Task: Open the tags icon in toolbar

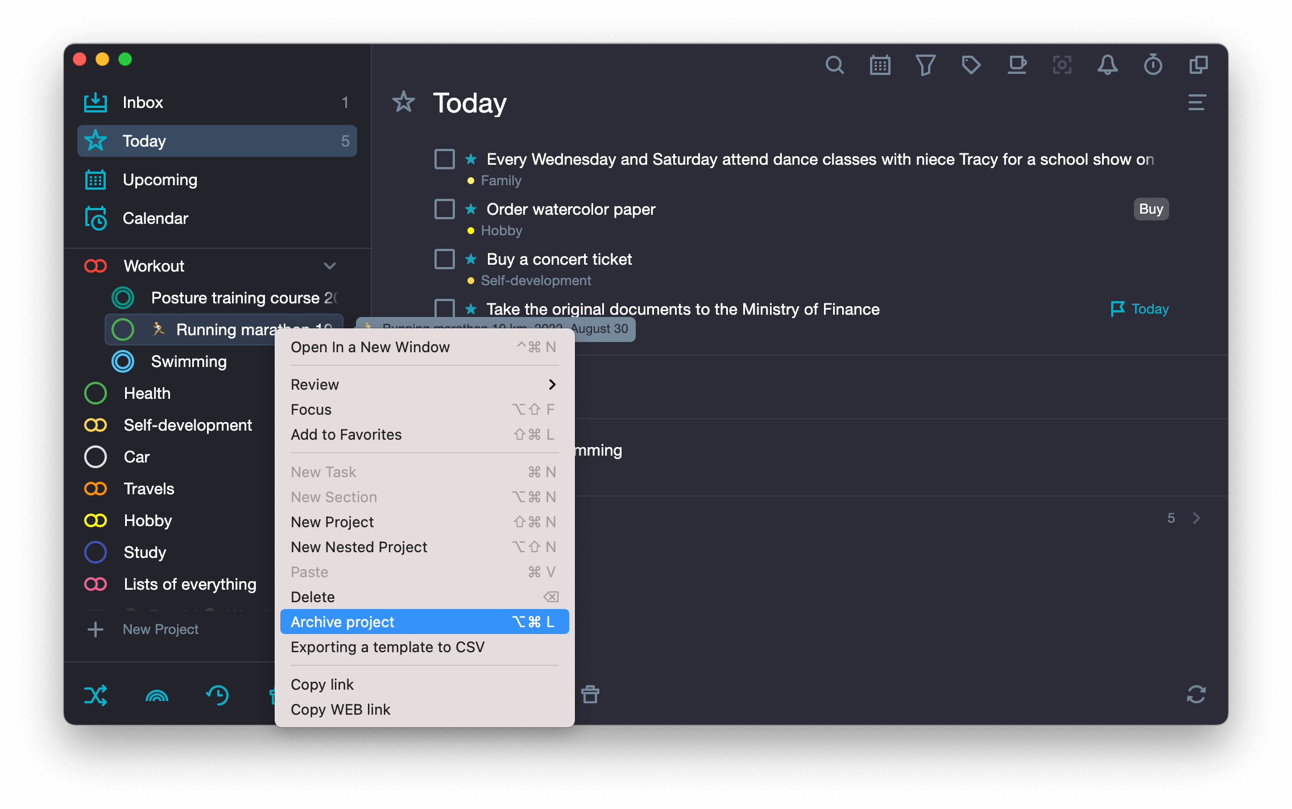Action: tap(971, 65)
